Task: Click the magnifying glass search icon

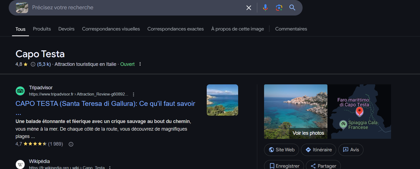Action: point(292,8)
